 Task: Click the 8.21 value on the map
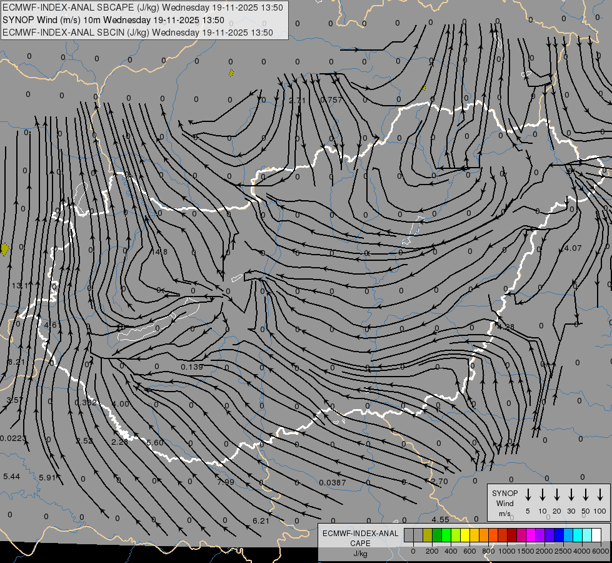(x=16, y=362)
